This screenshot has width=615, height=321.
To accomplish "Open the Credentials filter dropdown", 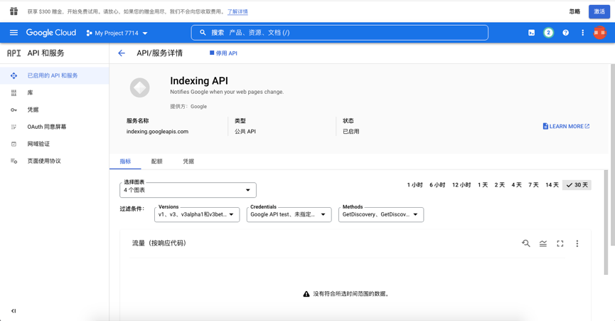I will tap(289, 215).
